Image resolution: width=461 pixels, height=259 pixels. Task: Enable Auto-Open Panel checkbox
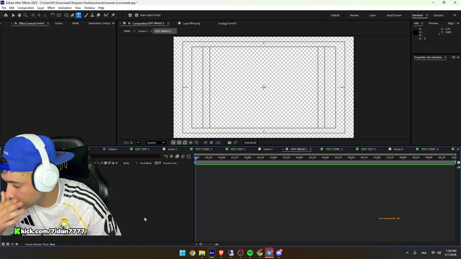[x=136, y=15]
